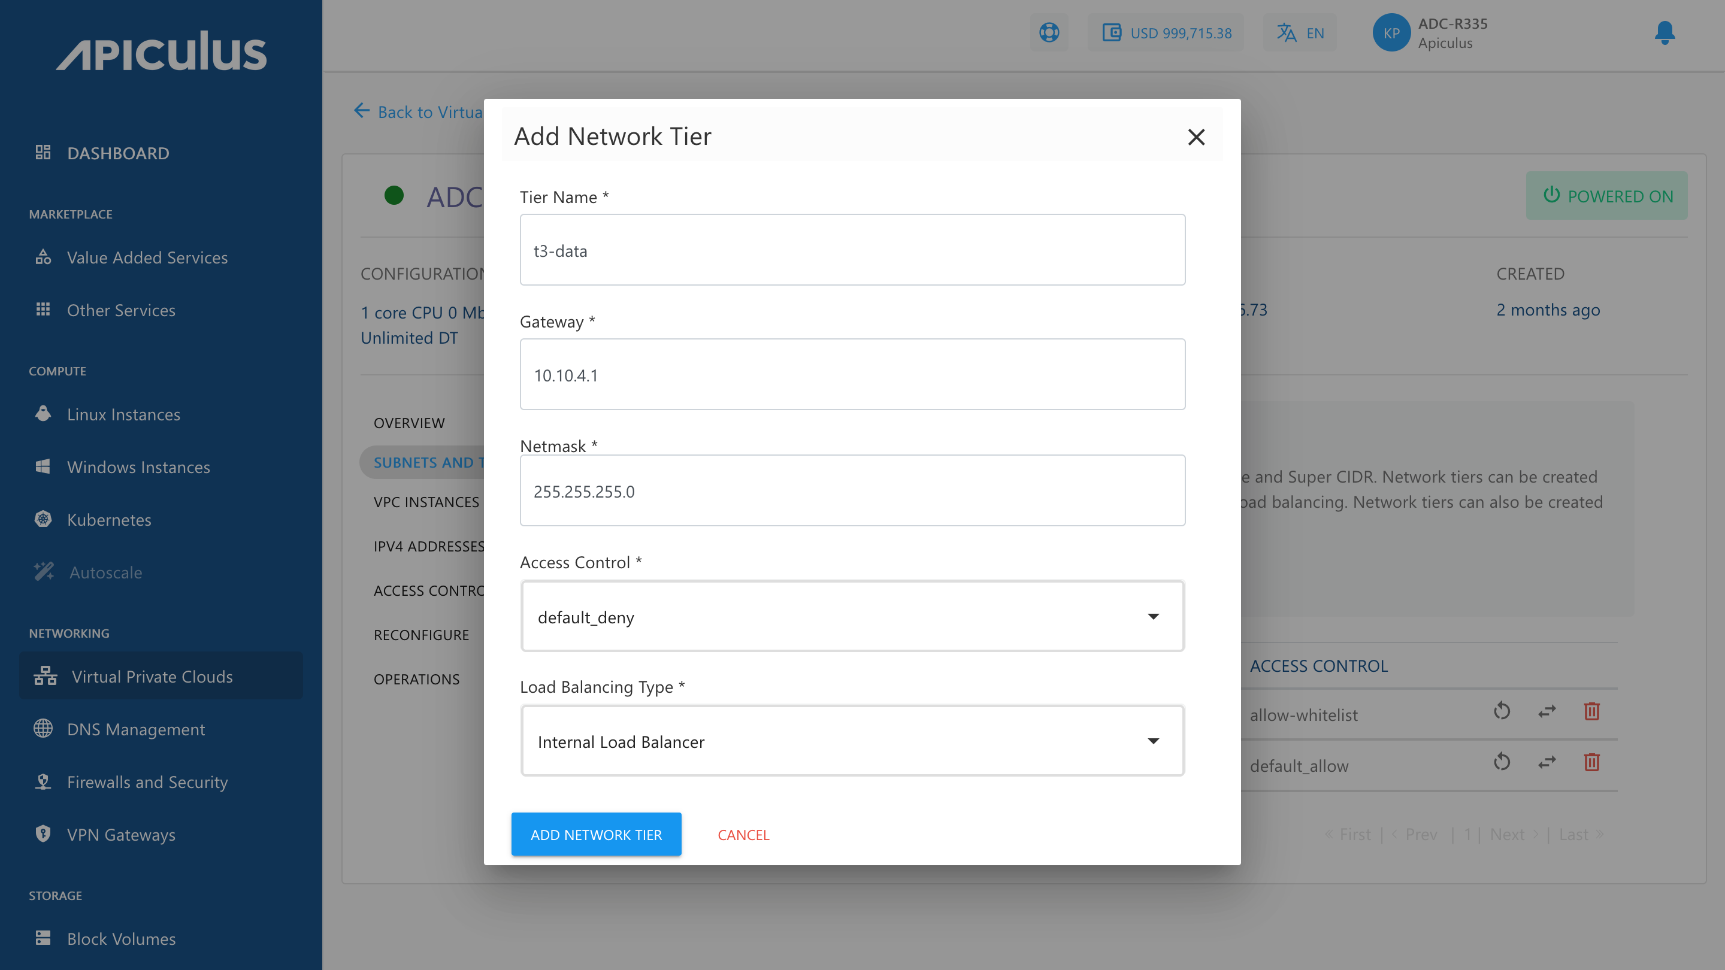Click ADD NETWORK TIER button

coord(596,834)
